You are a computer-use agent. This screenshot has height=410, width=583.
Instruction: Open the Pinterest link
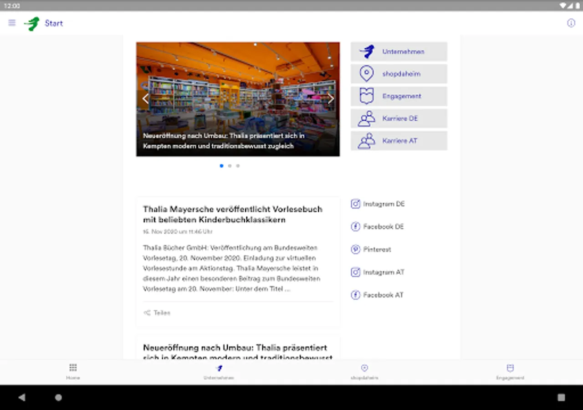pos(371,249)
